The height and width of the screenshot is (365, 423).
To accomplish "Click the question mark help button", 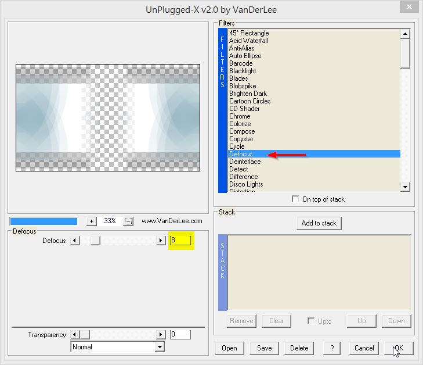I will click(331, 348).
